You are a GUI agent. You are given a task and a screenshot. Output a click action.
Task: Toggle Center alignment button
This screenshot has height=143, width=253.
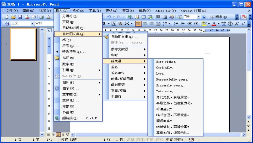click(x=145, y=24)
